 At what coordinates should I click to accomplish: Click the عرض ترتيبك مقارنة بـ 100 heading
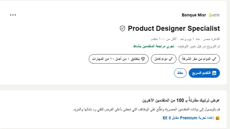[181, 100]
